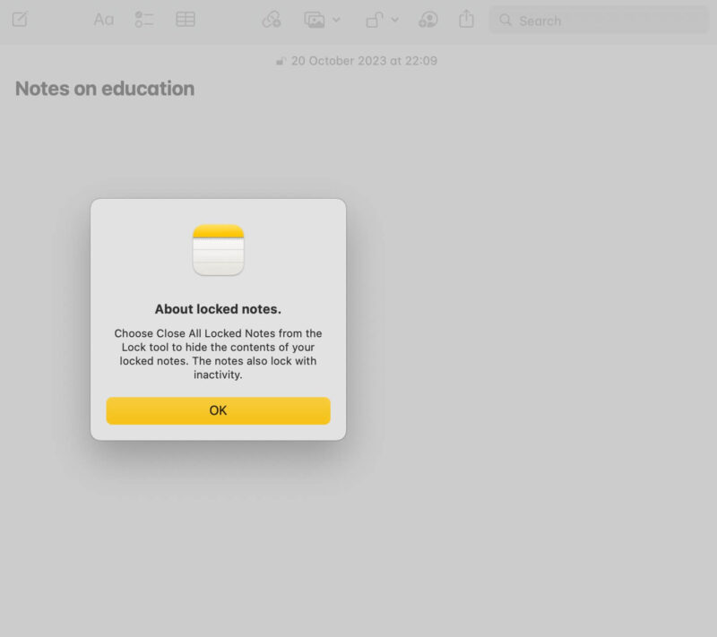Click the small unlocked padlock beside the date
The height and width of the screenshot is (637, 717).
pos(281,61)
